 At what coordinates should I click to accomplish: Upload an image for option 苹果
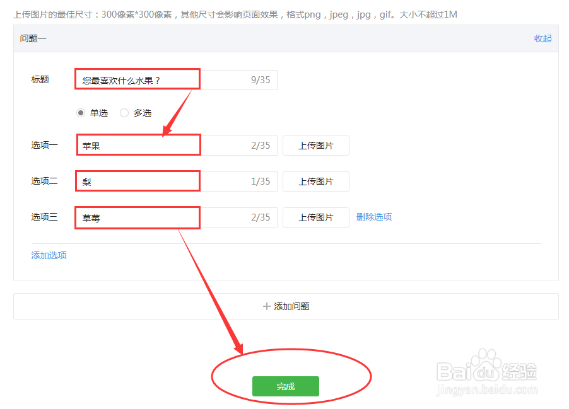(x=315, y=145)
